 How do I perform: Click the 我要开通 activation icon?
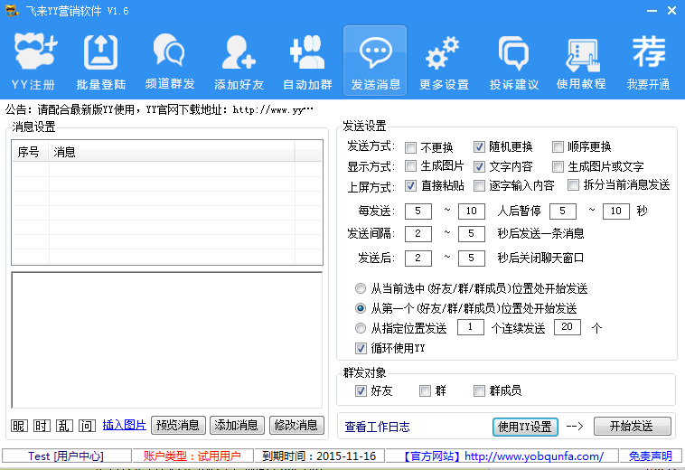pyautogui.click(x=648, y=61)
